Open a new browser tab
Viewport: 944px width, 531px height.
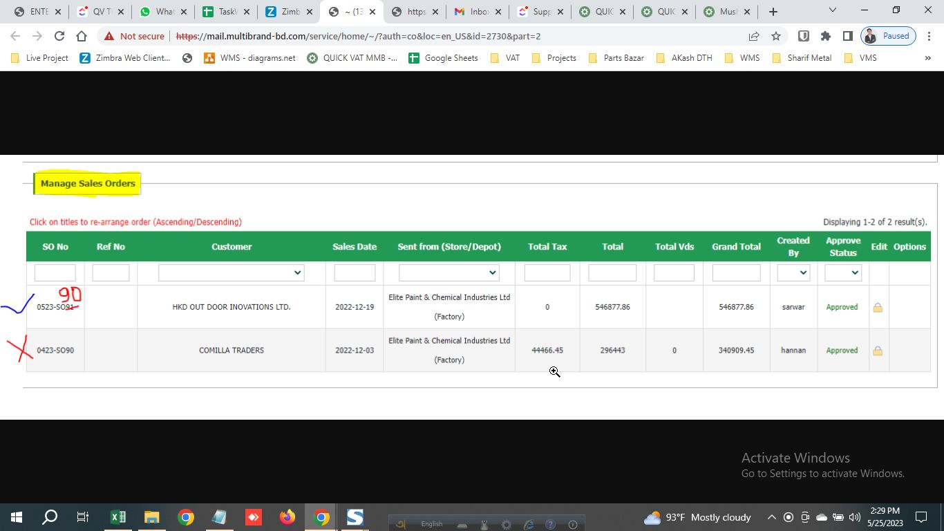click(x=773, y=12)
